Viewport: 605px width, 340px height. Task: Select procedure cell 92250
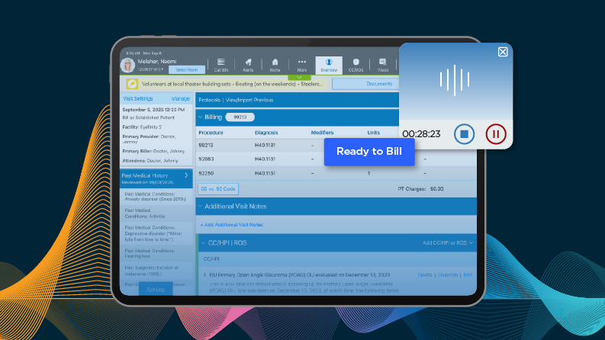coord(206,173)
